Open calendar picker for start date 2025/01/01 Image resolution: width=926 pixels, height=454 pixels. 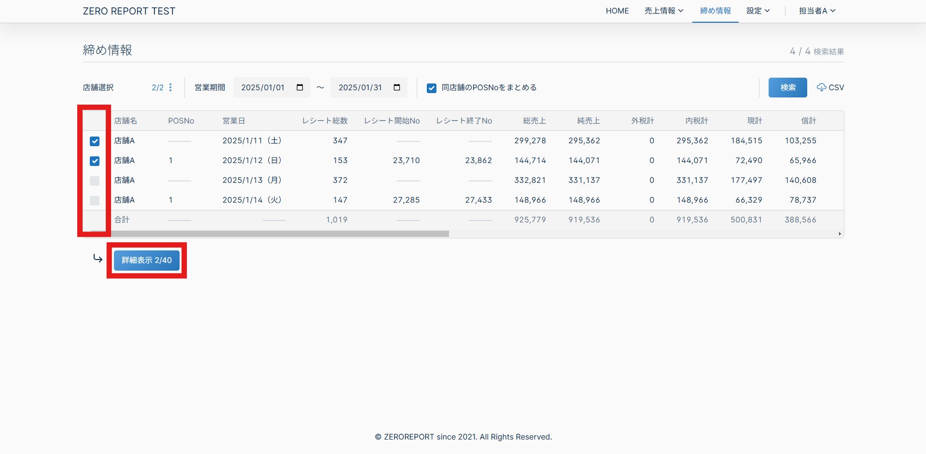(300, 87)
